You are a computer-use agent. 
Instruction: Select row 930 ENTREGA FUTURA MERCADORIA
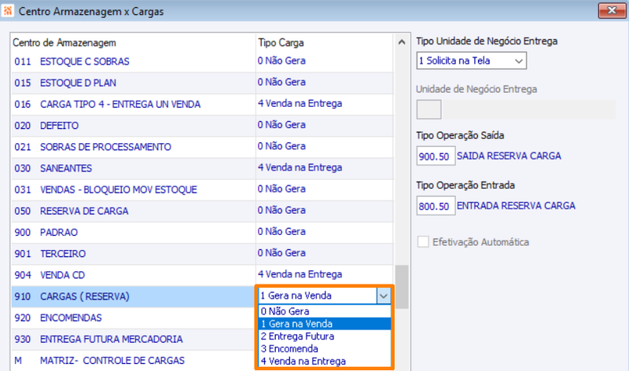[x=133, y=339]
